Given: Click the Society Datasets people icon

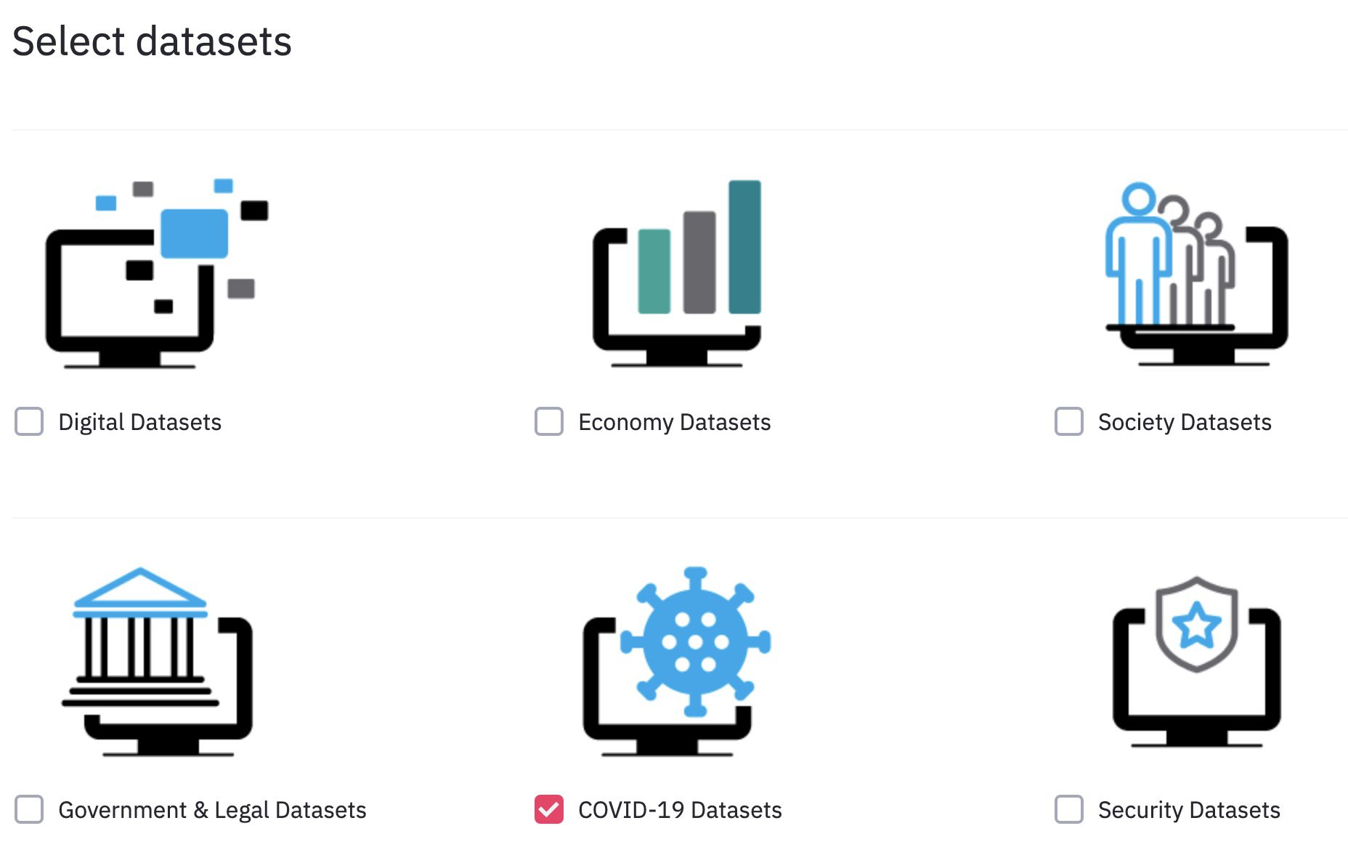Looking at the screenshot, I should pos(1196,273).
